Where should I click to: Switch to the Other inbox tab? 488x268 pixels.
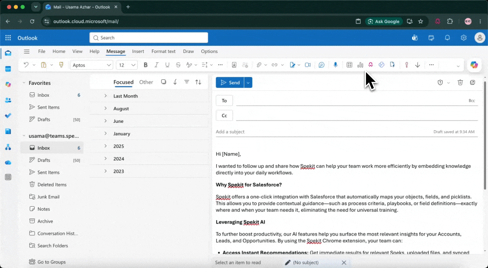tap(146, 82)
